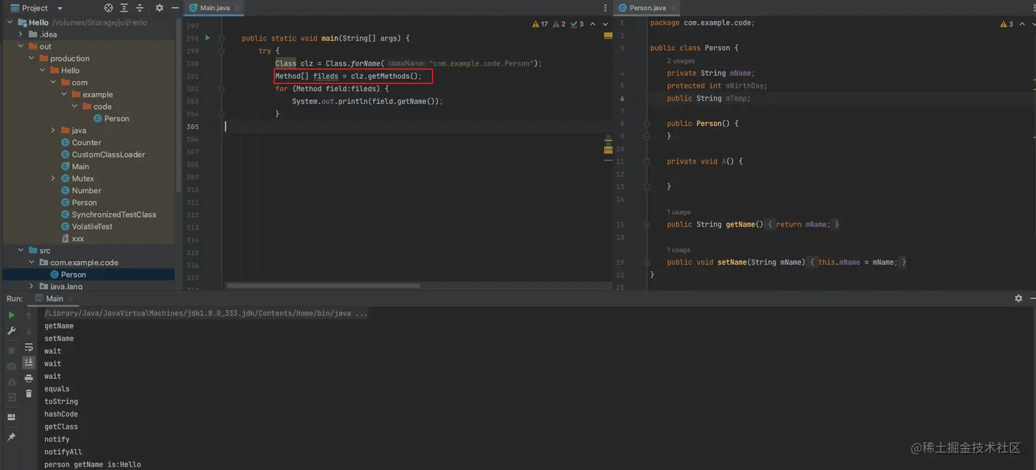Image resolution: width=1036 pixels, height=470 pixels.
Task: Click the Collapse All icon in Project panel
Action: point(140,8)
